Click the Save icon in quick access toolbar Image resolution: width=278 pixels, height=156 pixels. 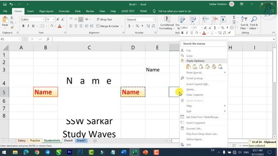tap(5, 4)
